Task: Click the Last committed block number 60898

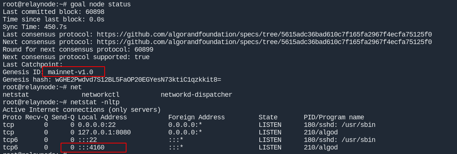Action: [95, 12]
